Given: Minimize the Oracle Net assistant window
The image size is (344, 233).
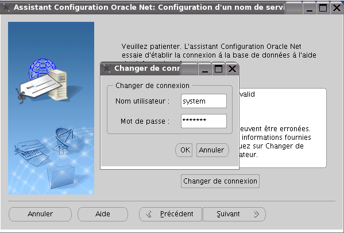Looking at the screenshot, I should click(310, 7).
